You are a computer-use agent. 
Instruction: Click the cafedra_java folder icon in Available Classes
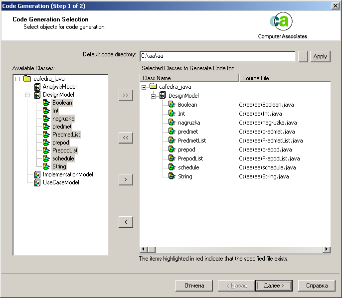pyautogui.click(x=27, y=78)
